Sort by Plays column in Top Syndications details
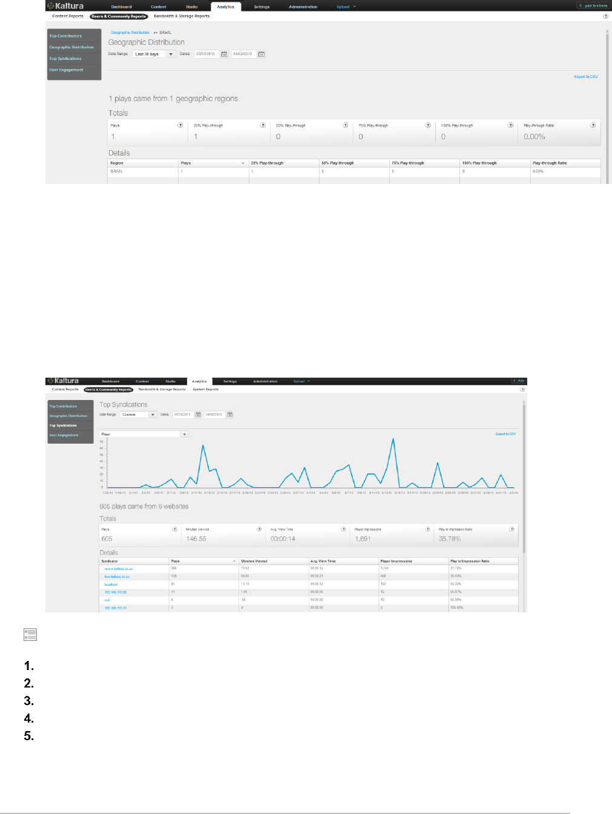The width and height of the screenshot is (612, 814). tap(203, 561)
